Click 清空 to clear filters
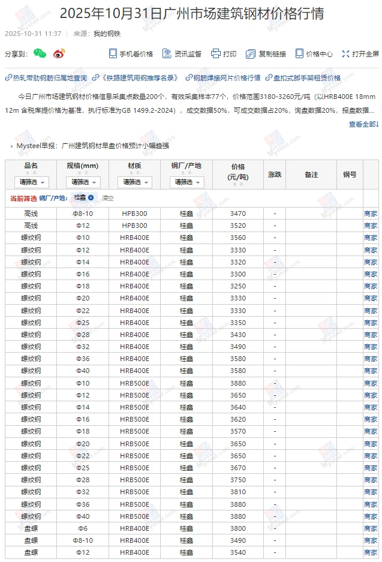This screenshot has width=382, height=562. [107, 198]
